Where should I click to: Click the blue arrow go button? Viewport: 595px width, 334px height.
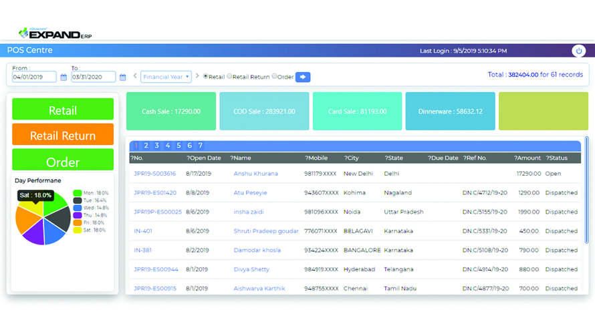tap(303, 77)
